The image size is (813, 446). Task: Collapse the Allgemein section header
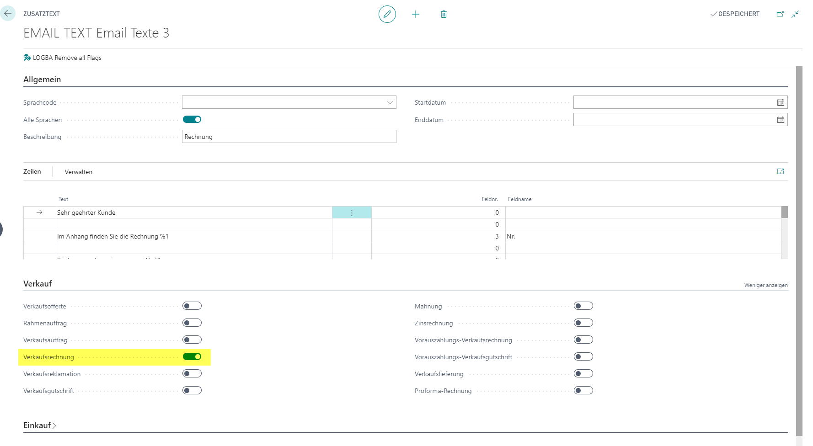pos(42,80)
